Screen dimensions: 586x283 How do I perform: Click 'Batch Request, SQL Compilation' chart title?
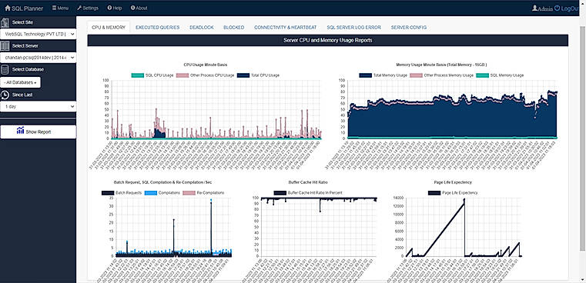coord(163,182)
